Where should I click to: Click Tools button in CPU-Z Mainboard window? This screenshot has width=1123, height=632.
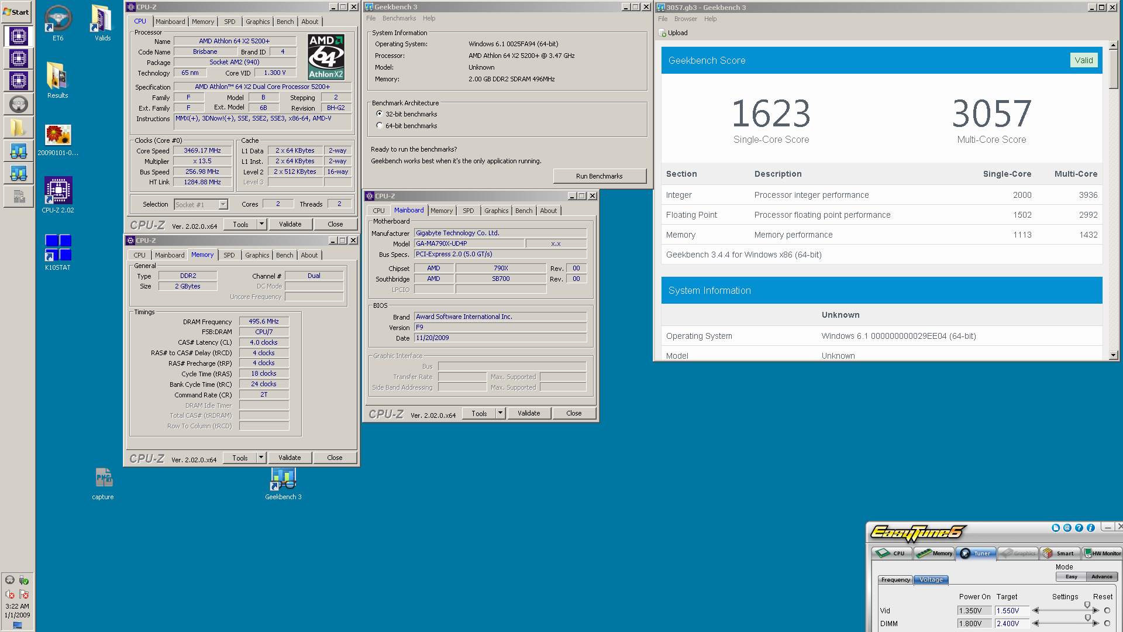click(x=479, y=413)
